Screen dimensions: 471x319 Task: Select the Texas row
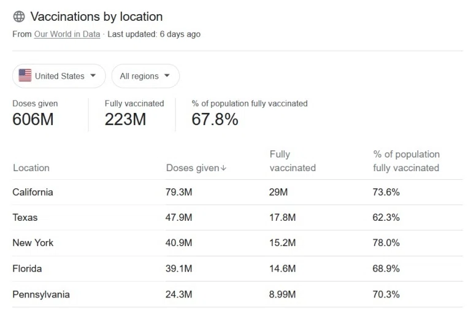pos(237,218)
